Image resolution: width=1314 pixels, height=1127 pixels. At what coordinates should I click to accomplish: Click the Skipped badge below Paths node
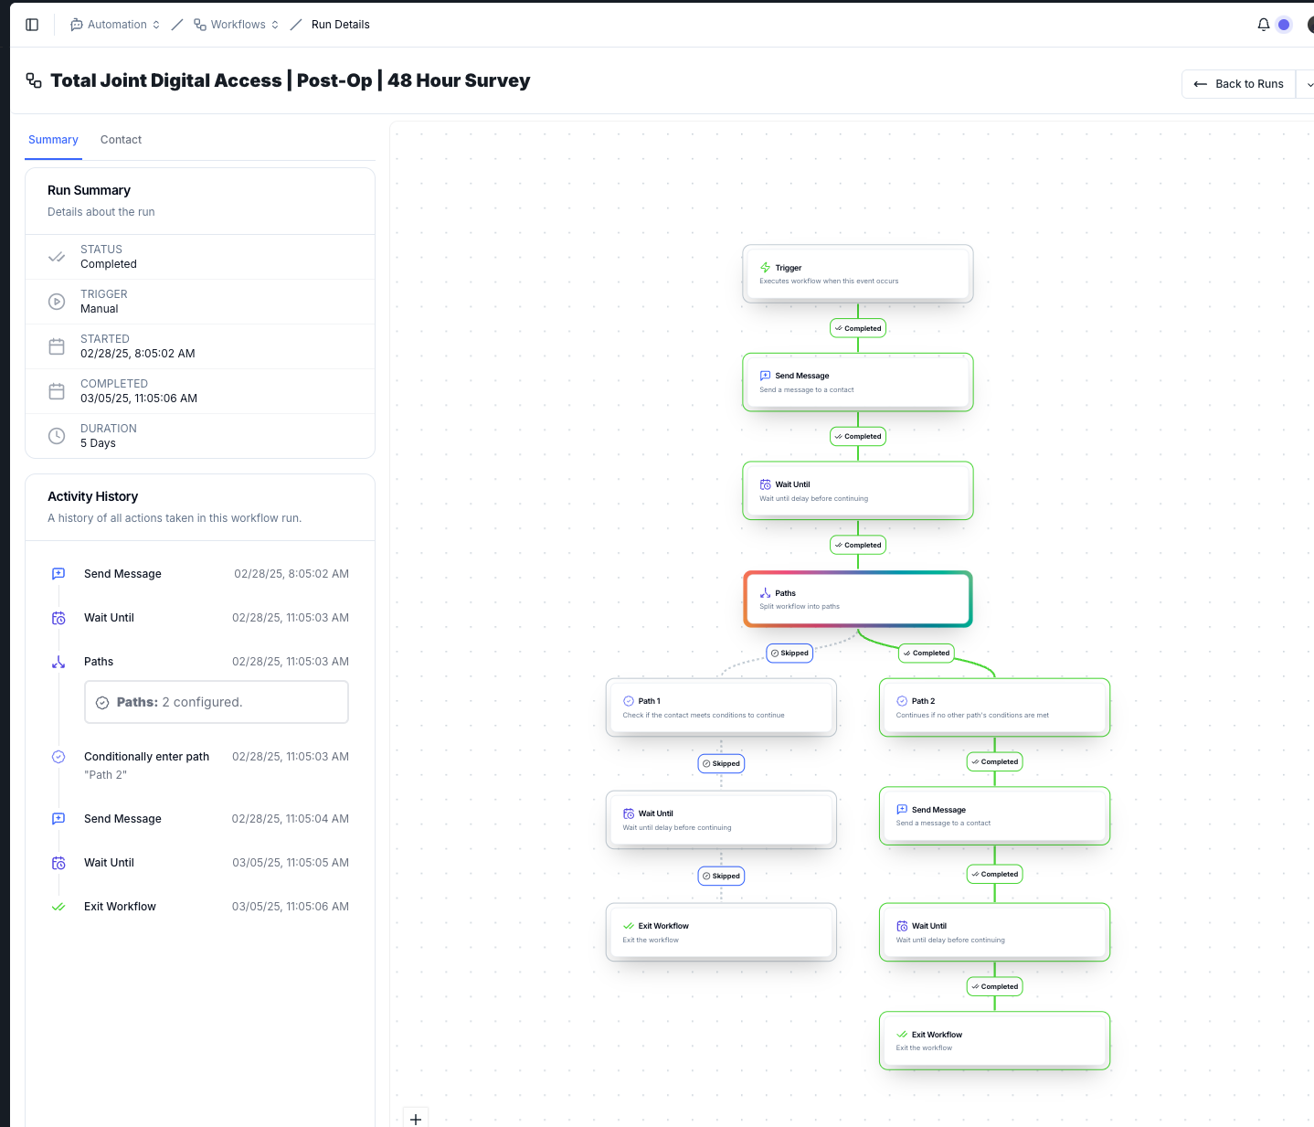789,654
